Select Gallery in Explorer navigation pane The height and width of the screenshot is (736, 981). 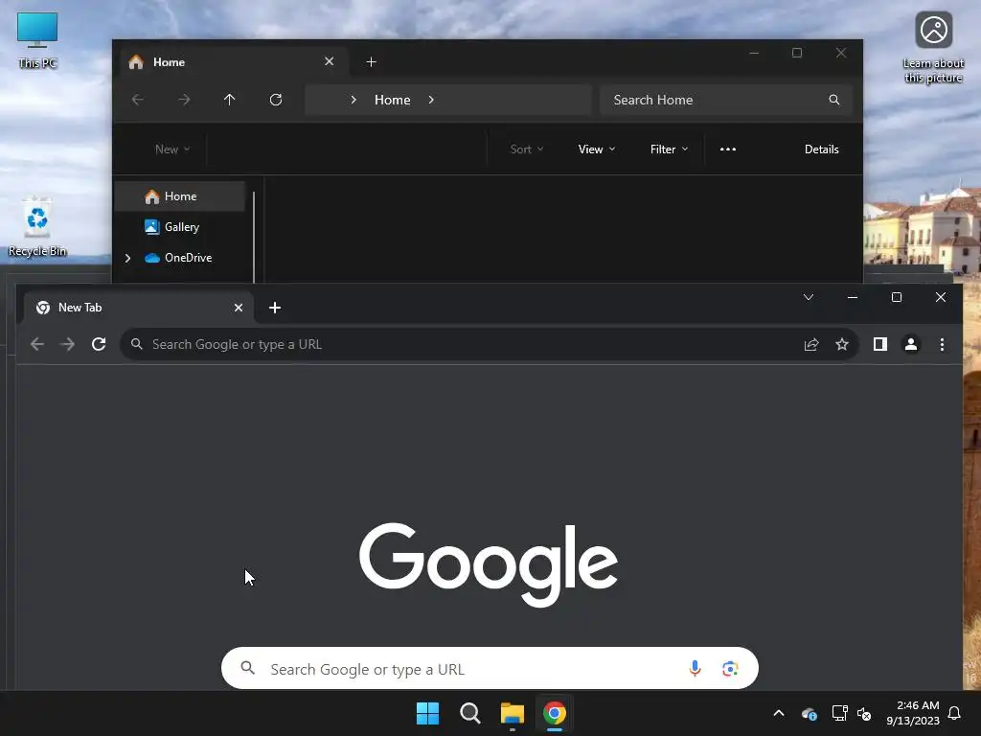180,226
